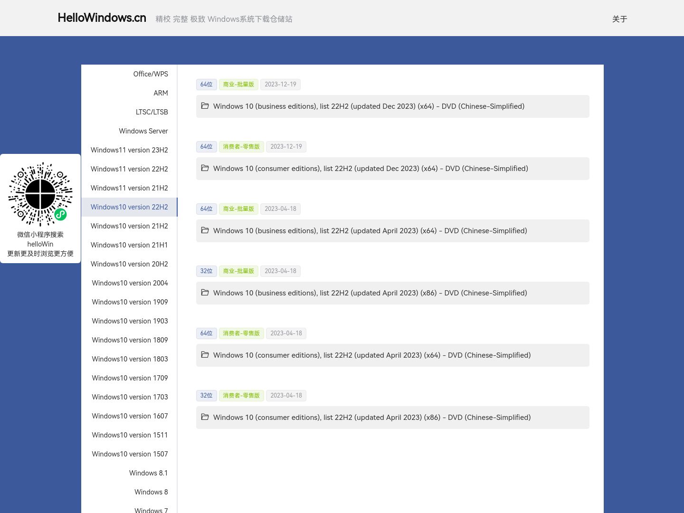Viewport: 684px width, 513px height.
Task: Switch to Windows10 version 21H2
Action: tap(129, 226)
